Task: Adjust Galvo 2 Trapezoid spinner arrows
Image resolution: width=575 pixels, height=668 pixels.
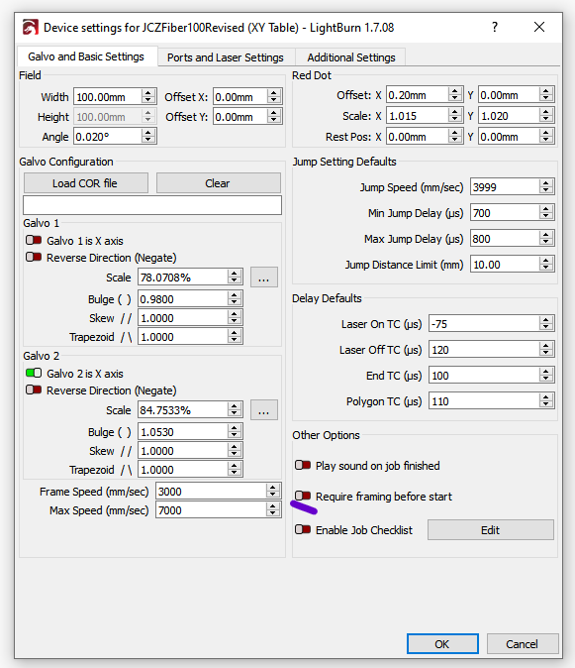Action: coord(235,469)
